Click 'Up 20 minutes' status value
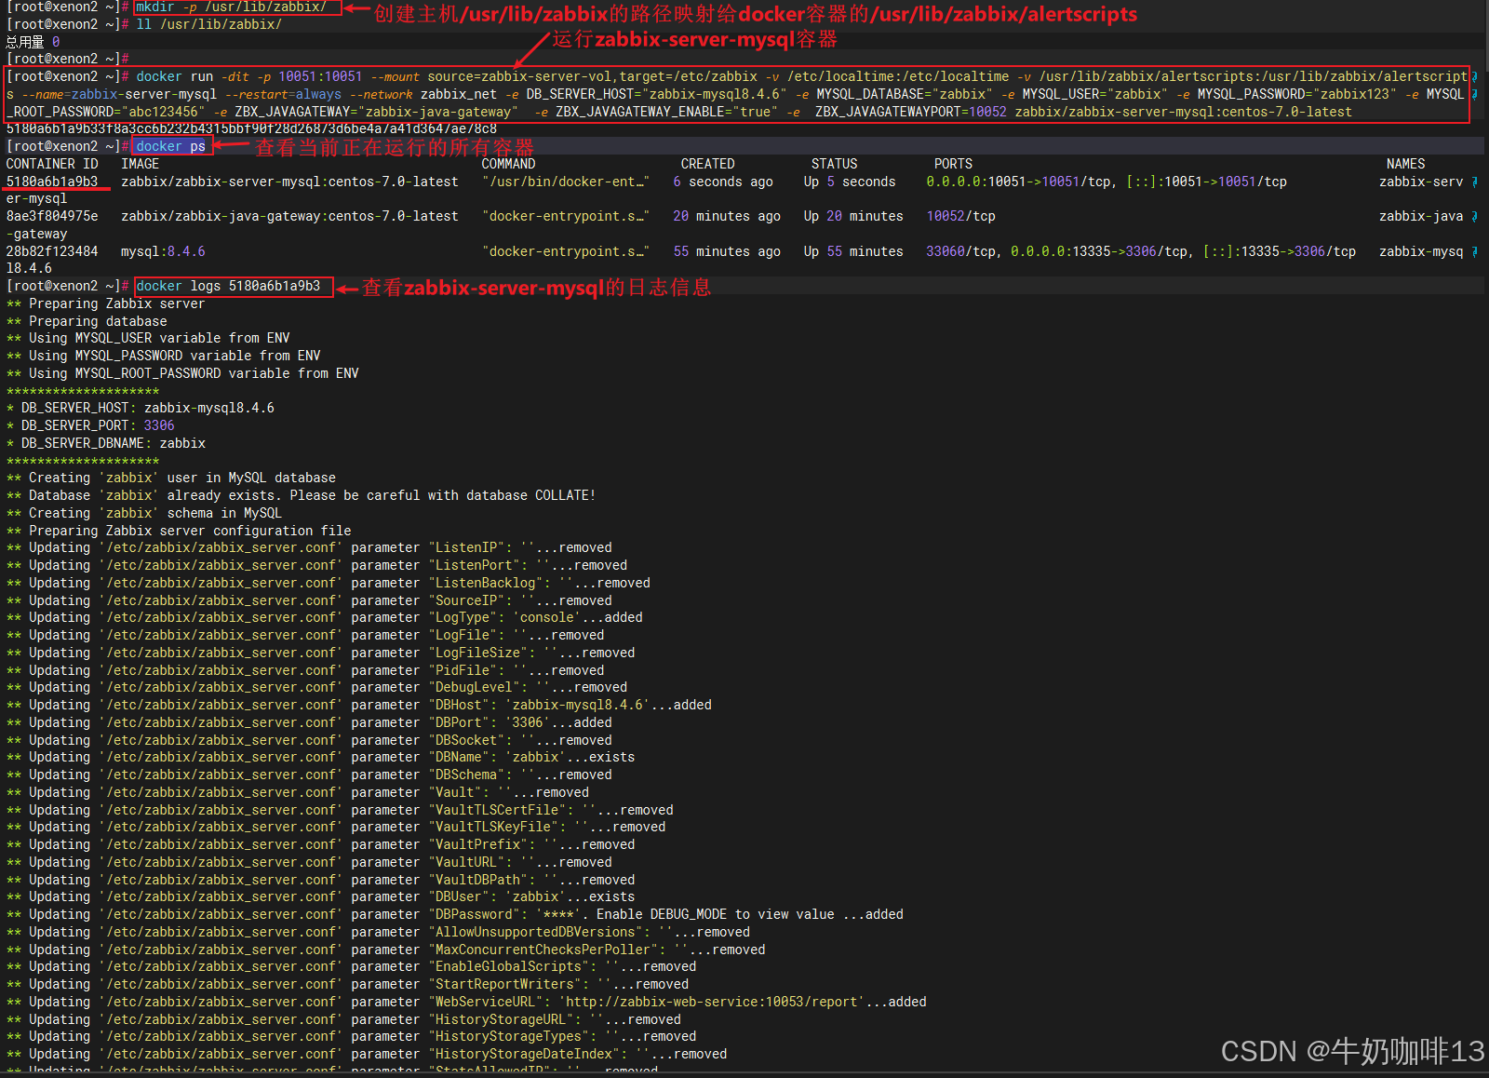The image size is (1489, 1078). [x=853, y=216]
